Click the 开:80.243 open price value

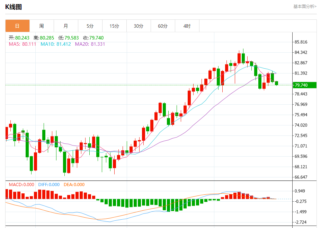point(19,38)
